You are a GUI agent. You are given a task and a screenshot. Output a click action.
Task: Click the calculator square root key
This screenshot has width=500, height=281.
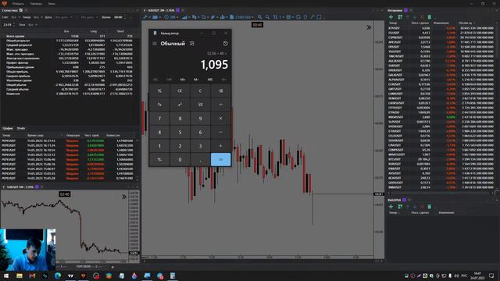pos(200,105)
